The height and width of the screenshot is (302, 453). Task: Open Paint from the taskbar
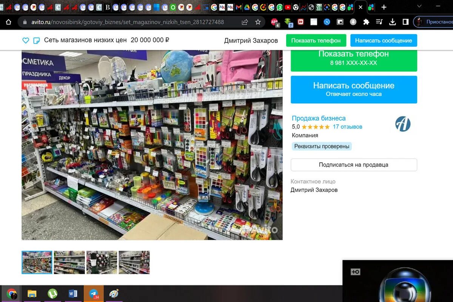pos(114,294)
